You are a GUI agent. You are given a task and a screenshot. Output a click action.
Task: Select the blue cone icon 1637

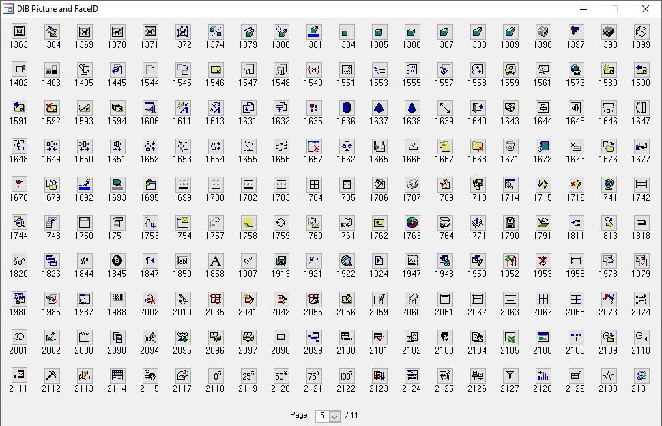[379, 108]
